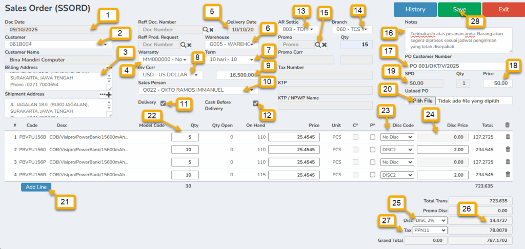The image size is (525, 249).
Task: Open the Inv Curr dropdown showing USD
Action: [x=167, y=75]
